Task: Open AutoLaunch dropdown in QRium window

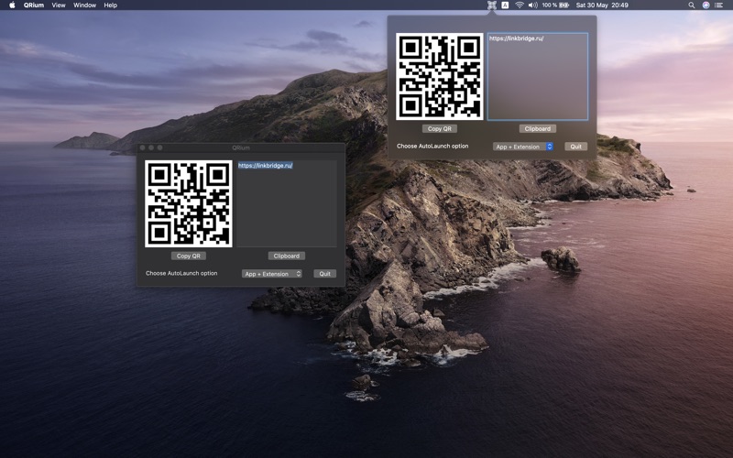Action: [271, 274]
